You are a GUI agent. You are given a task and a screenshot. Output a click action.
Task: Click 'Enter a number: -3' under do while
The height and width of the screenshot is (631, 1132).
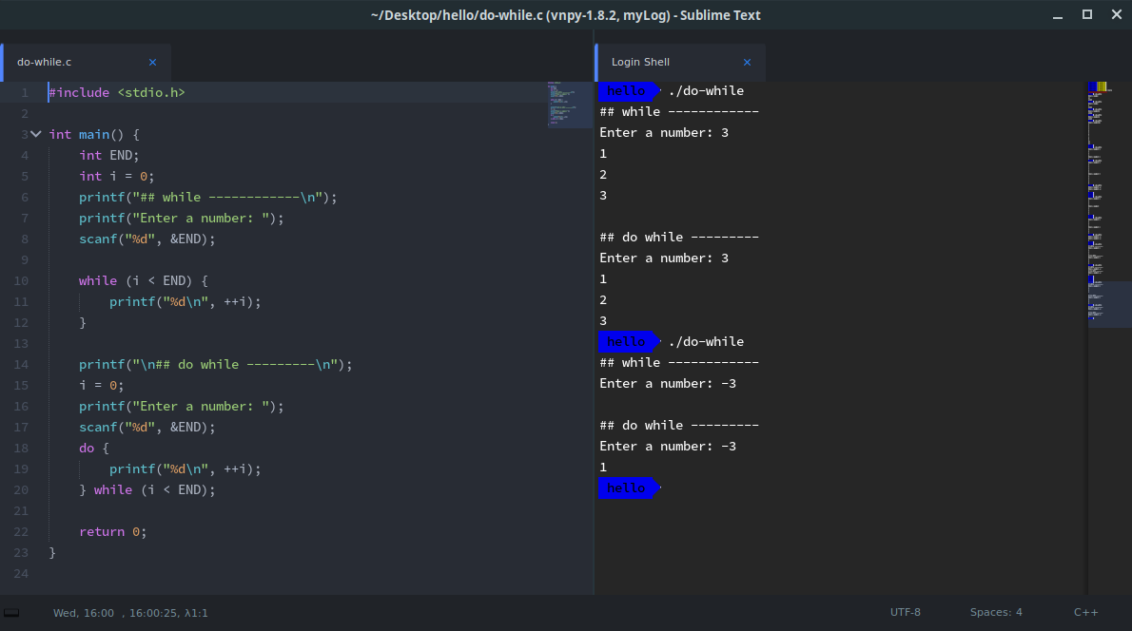point(668,447)
